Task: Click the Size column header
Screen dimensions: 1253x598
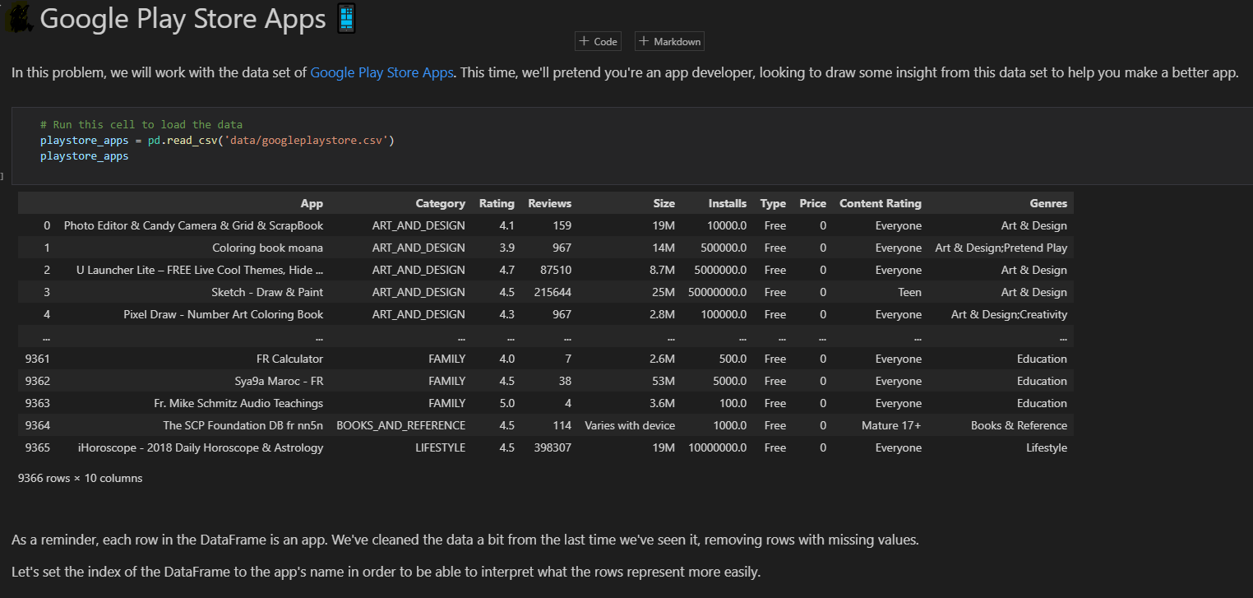Action: [664, 203]
